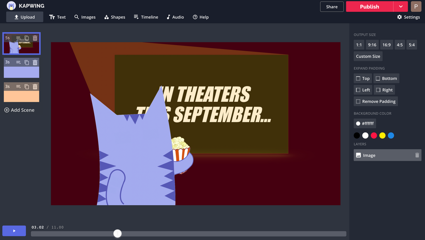Viewport: 425px width, 240px height.
Task: Duplicate the second scene
Action: 27,63
